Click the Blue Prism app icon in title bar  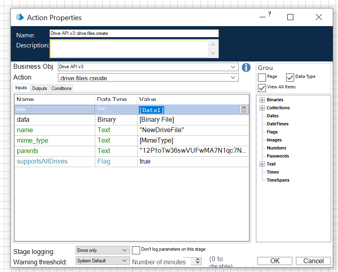click(x=19, y=17)
